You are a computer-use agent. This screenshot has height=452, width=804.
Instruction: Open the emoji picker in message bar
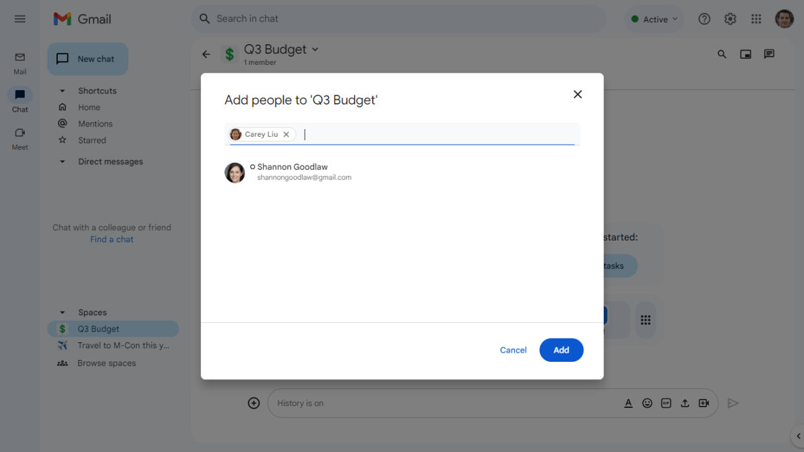coord(647,403)
